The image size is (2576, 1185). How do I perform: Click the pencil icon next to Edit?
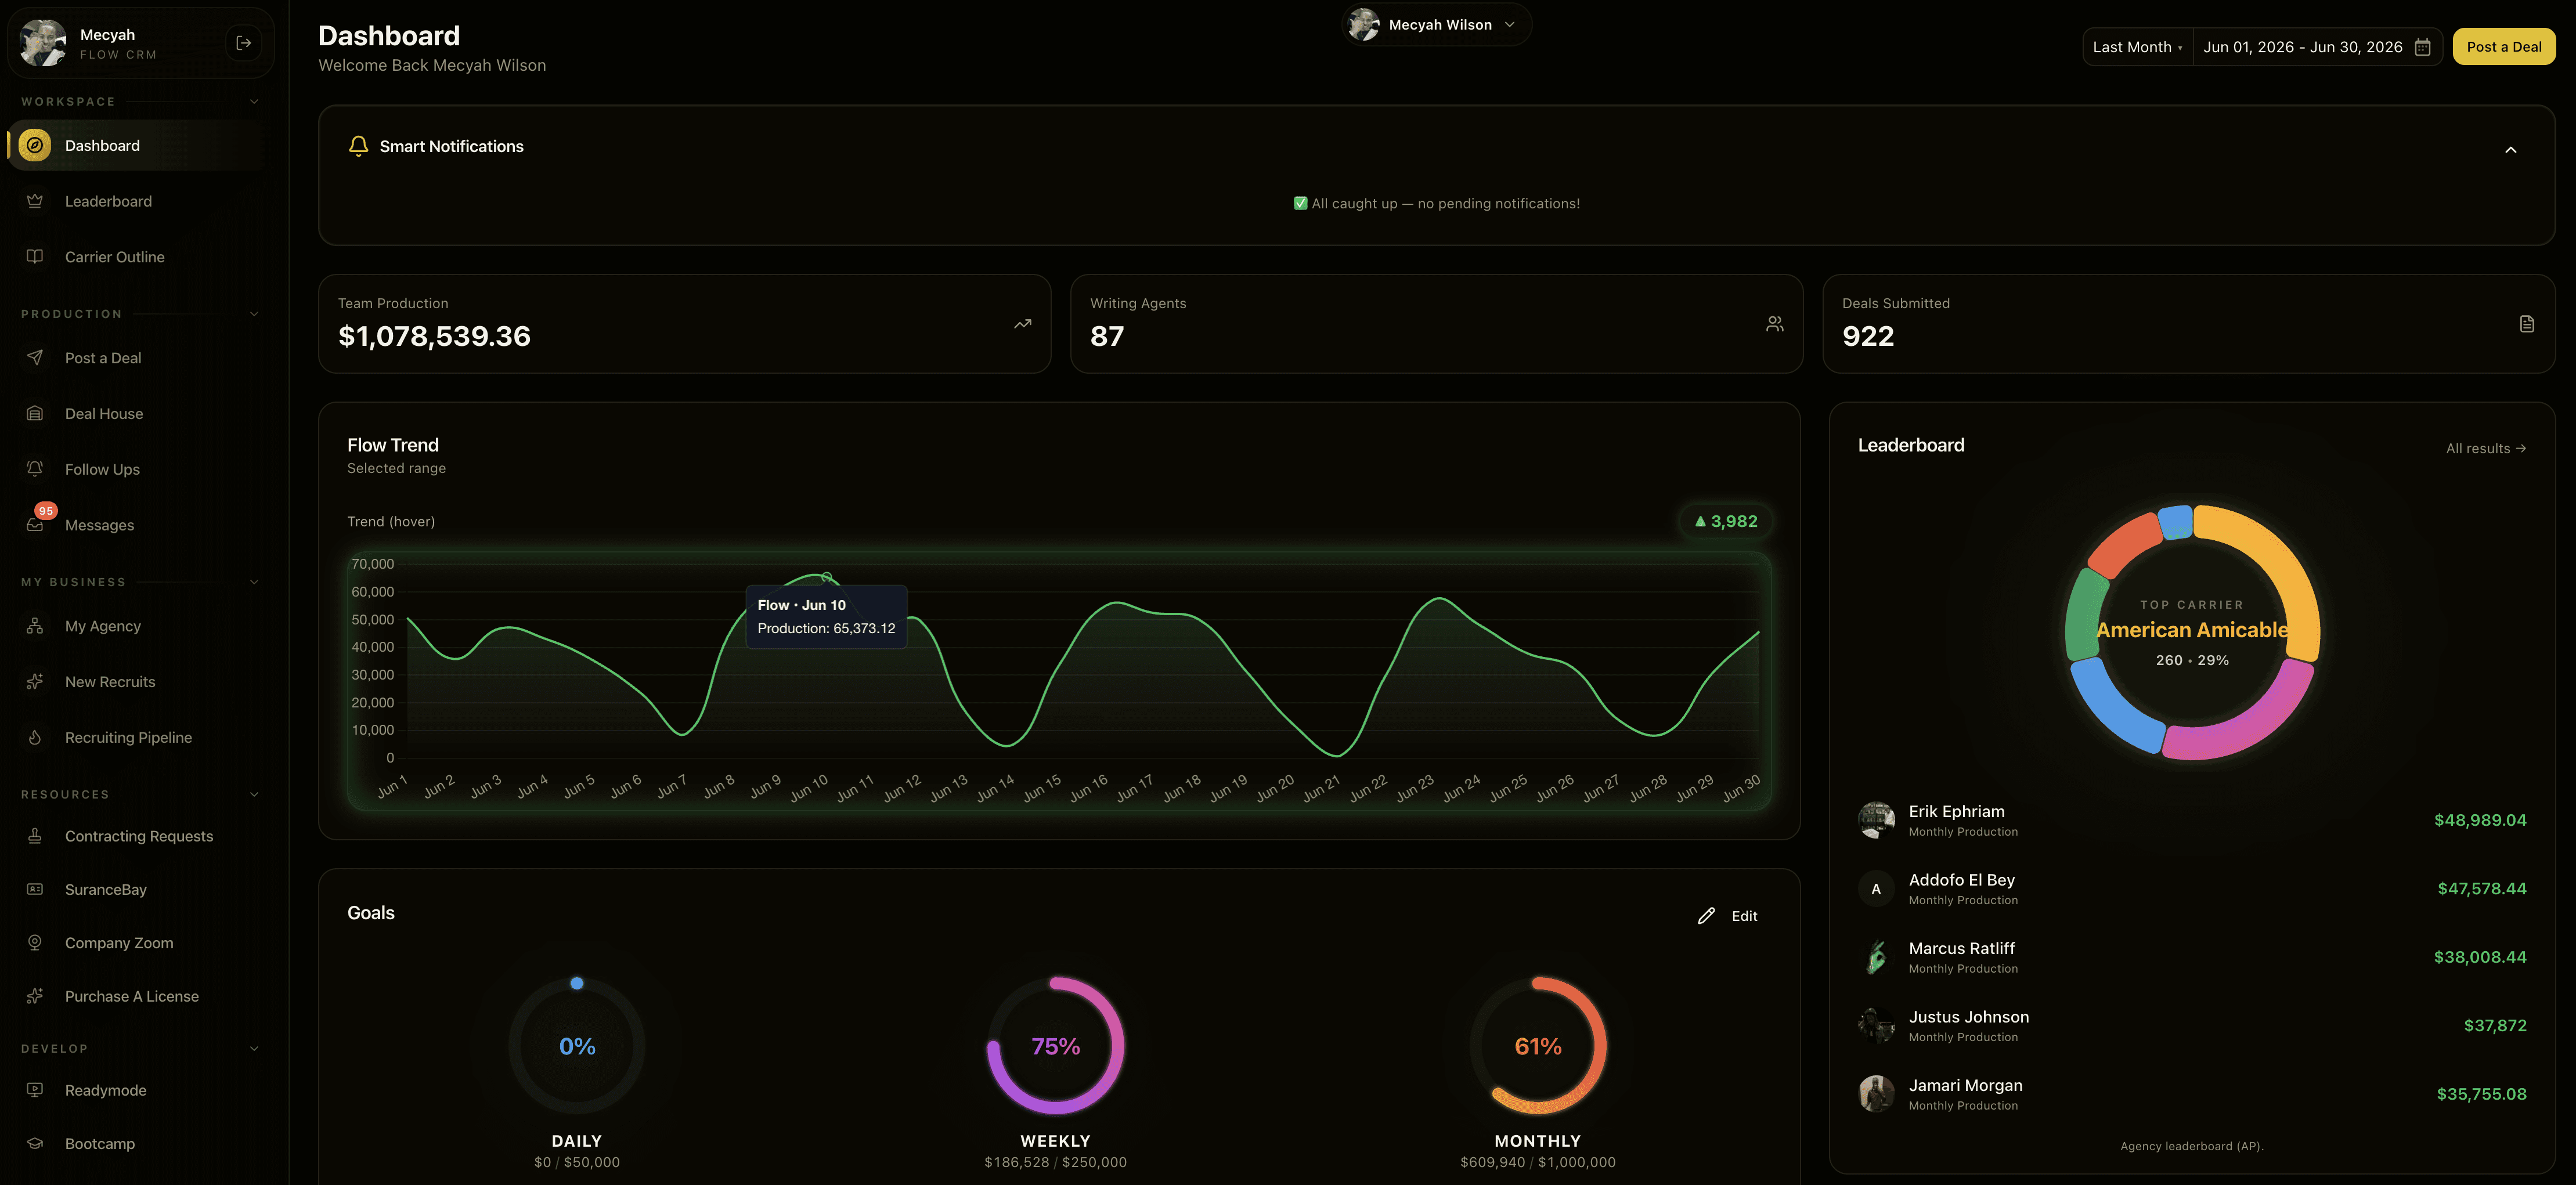(1706, 916)
